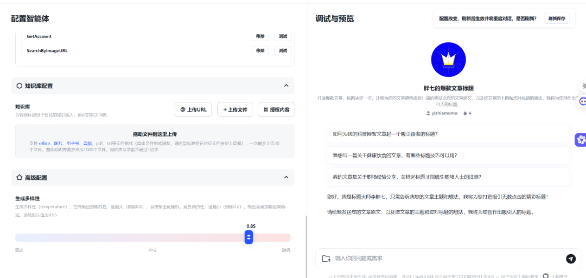Click the 输入你的问题或需求 input field

448,258
